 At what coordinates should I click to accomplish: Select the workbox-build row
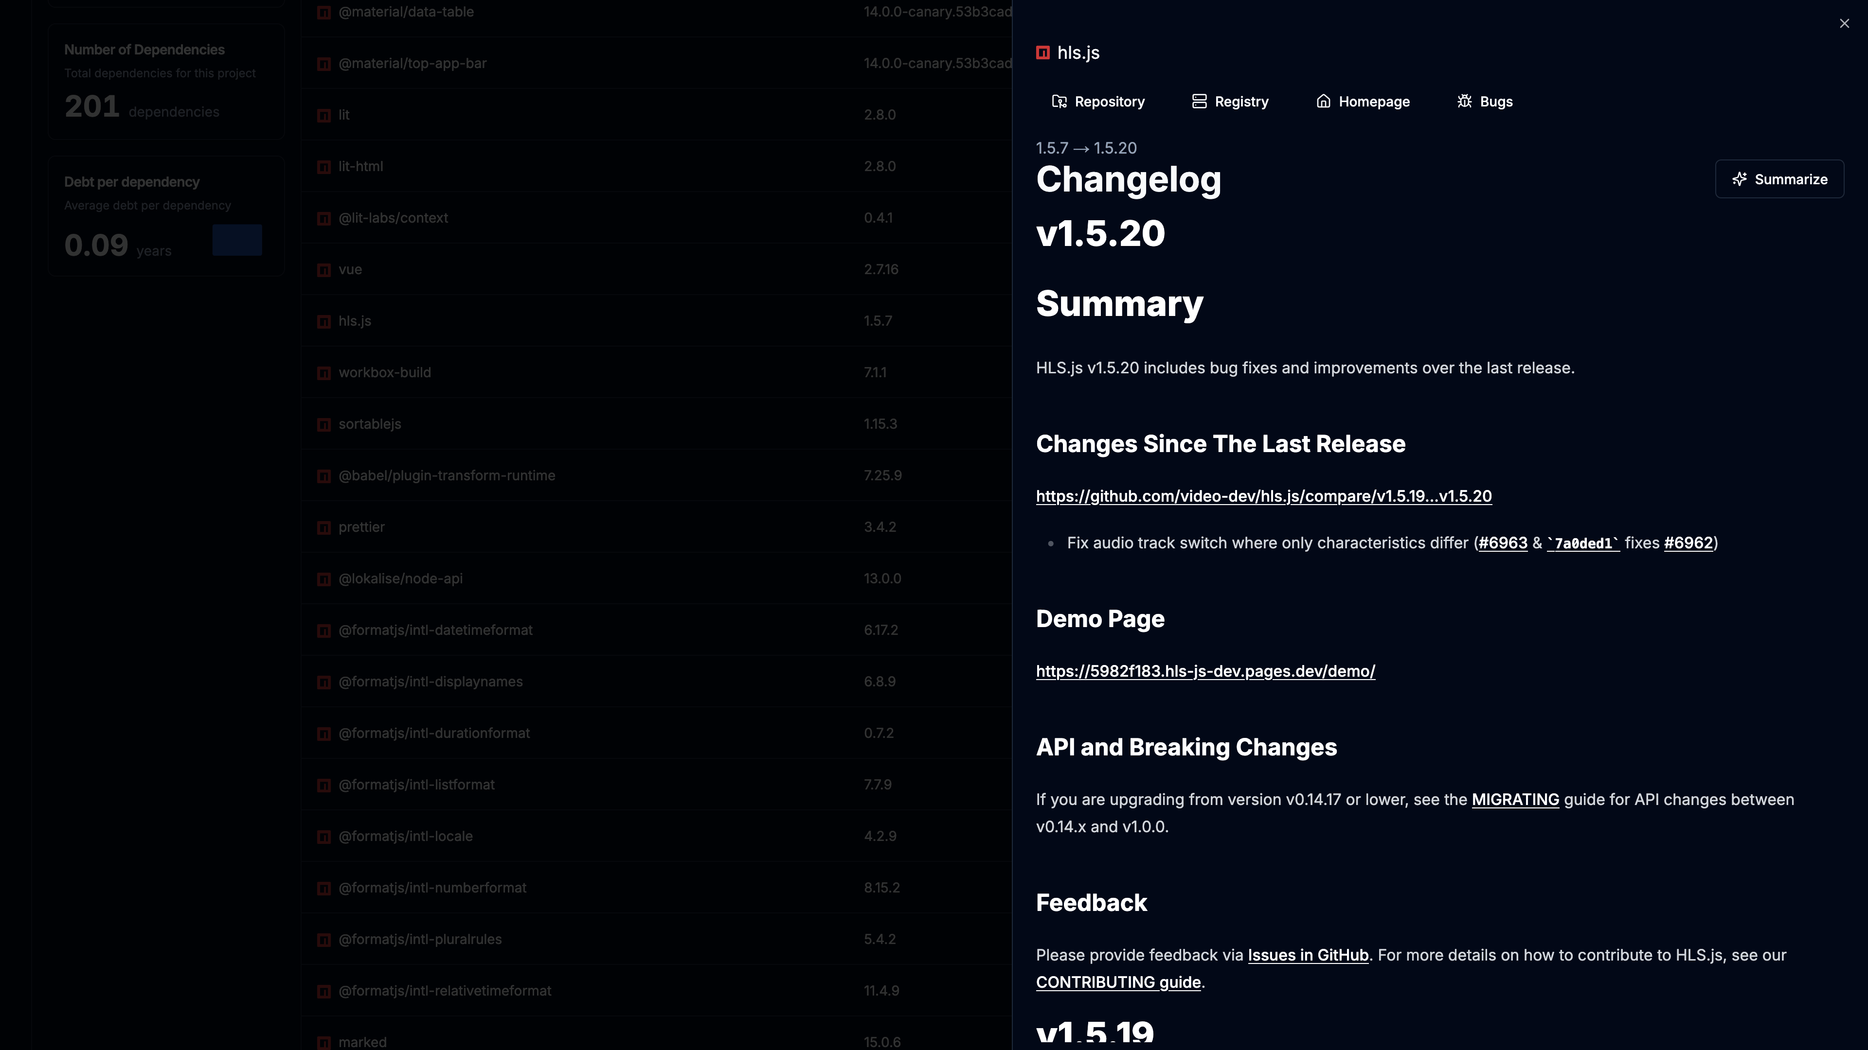click(x=656, y=372)
